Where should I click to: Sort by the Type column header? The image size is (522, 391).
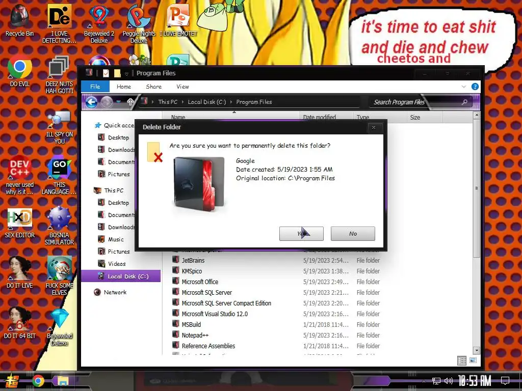(379, 118)
